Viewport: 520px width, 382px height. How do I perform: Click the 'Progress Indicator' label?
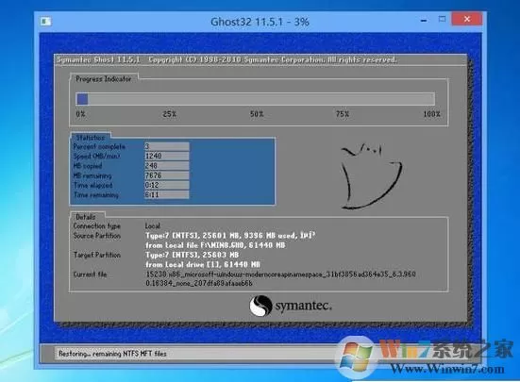[x=104, y=79]
